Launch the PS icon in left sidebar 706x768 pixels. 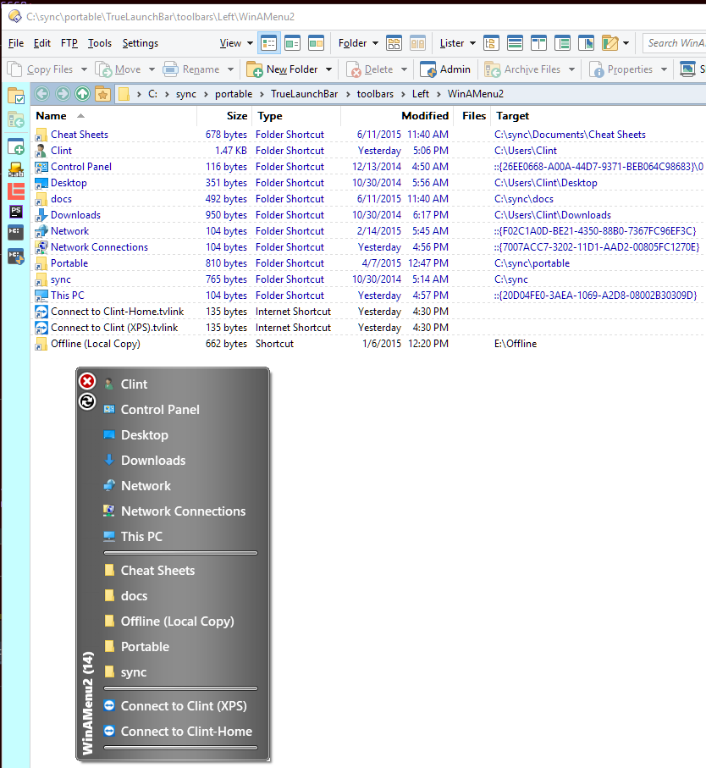15,212
